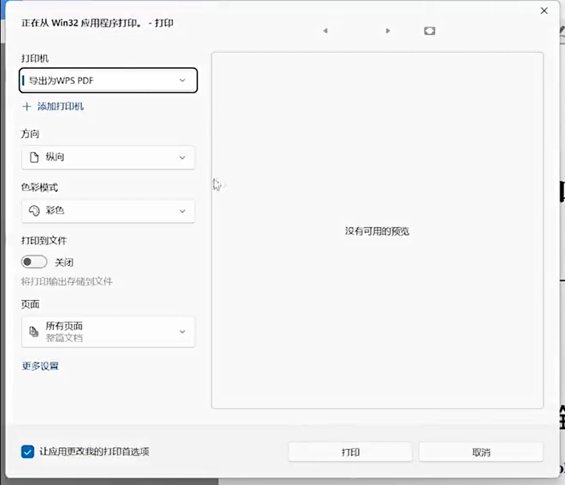The image size is (565, 485).
Task: Click the 打印 button to print
Action: 350,451
